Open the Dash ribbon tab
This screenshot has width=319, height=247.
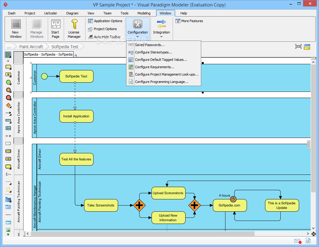[x=12, y=13]
